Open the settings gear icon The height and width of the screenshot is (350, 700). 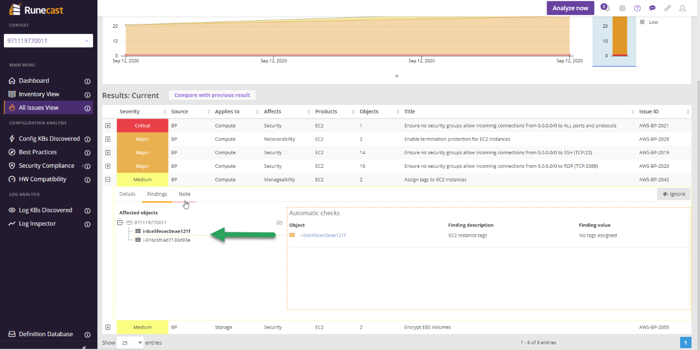[622, 8]
